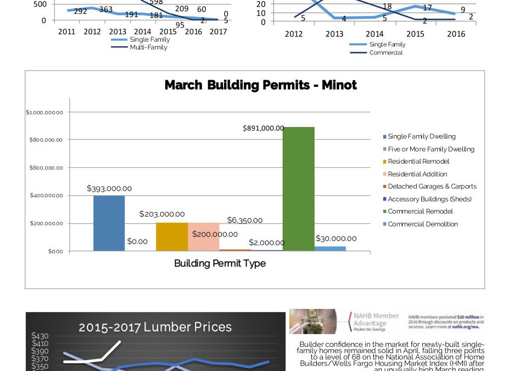The height and width of the screenshot is (371, 509).
Task: Select the 181 data point label
Action: click(156, 15)
